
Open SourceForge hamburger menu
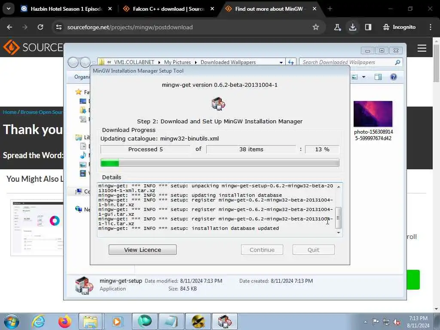(x=422, y=48)
